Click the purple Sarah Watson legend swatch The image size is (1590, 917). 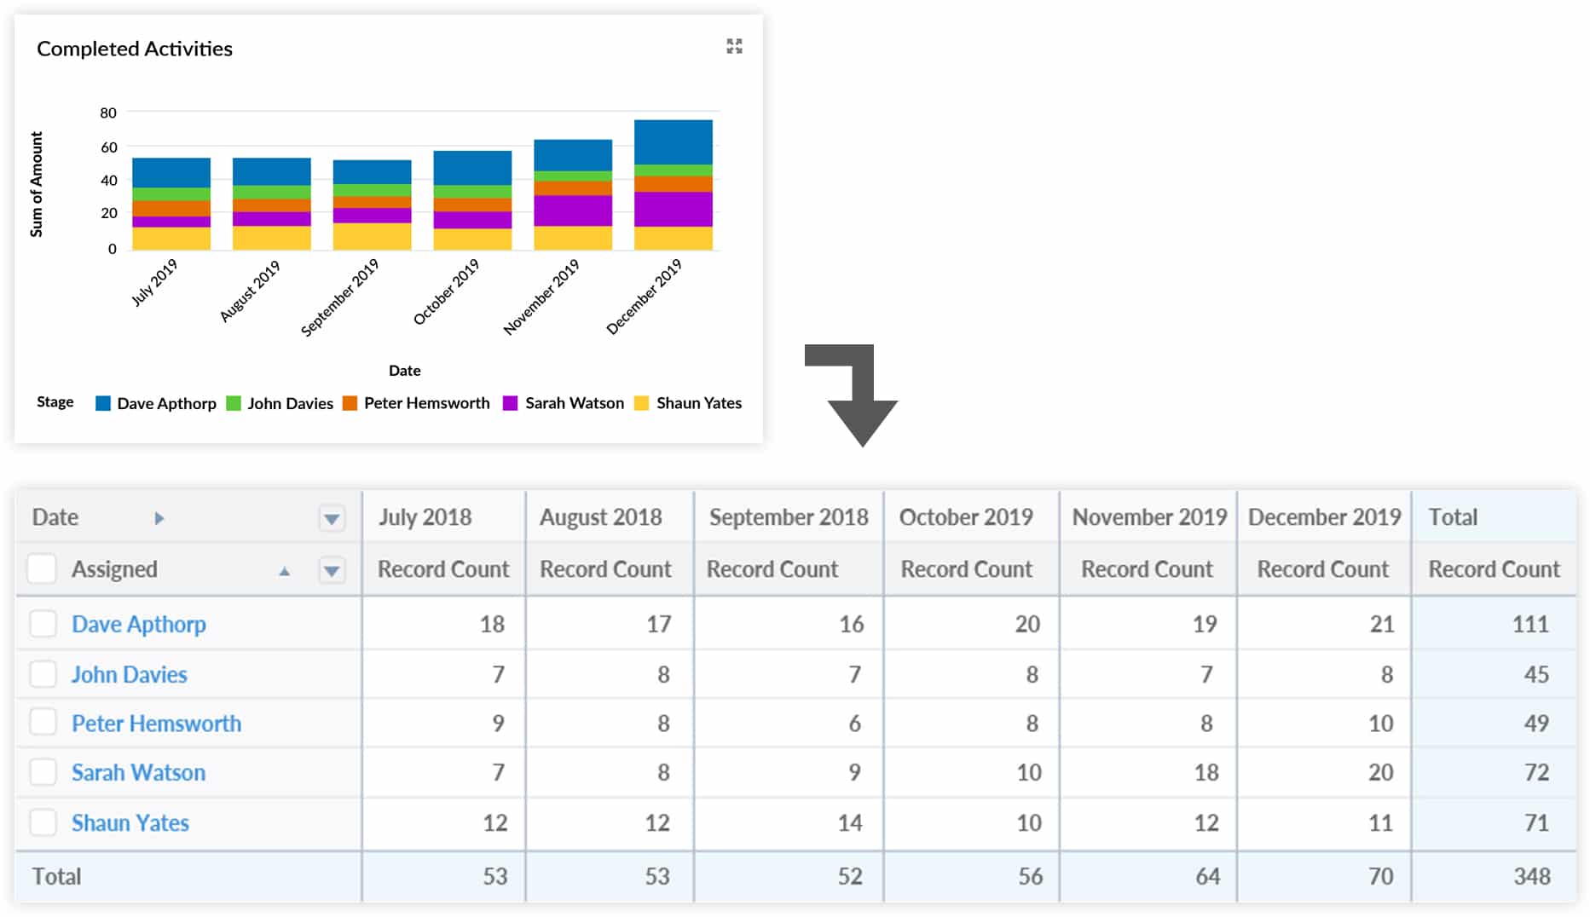[x=511, y=403]
